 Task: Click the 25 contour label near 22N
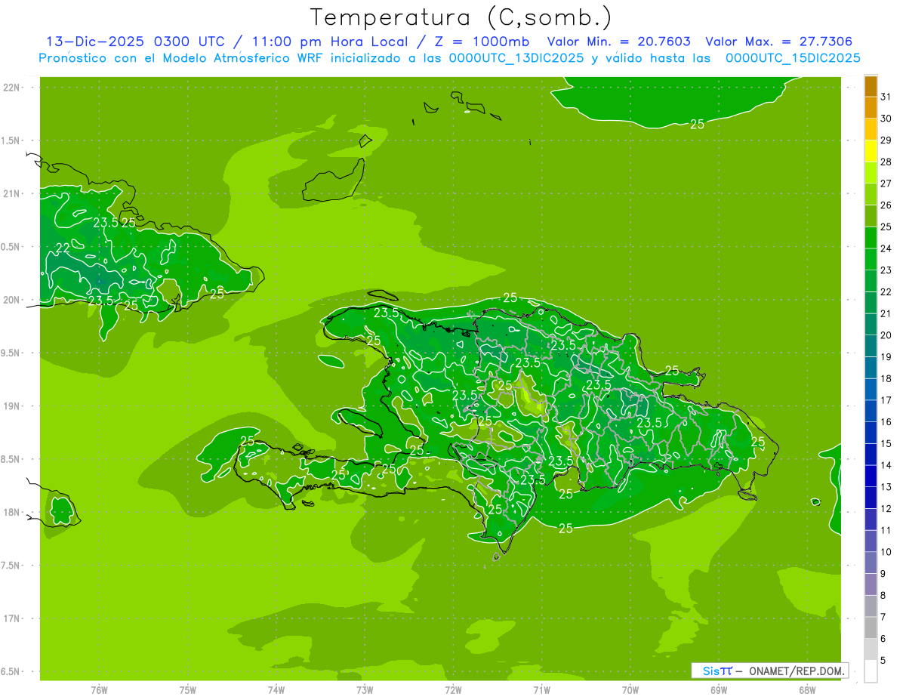click(x=697, y=124)
